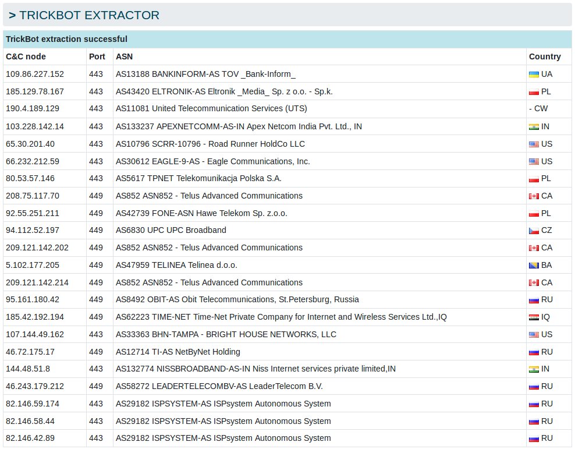The image size is (575, 449).
Task: Click the CW country code
Action: pos(541,108)
